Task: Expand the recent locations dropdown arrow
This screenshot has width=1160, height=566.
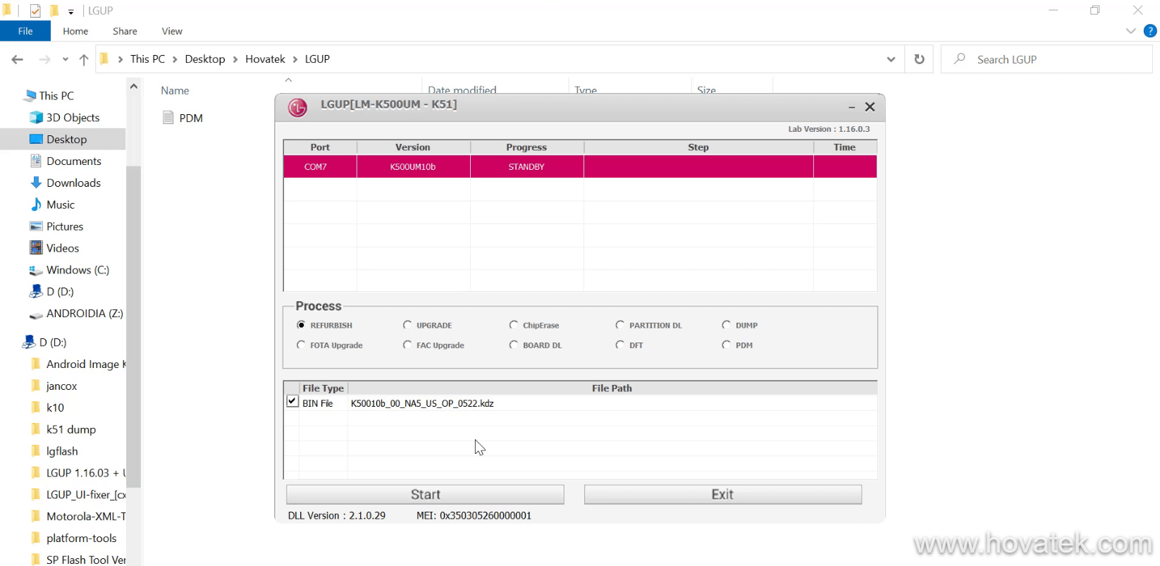Action: point(66,60)
